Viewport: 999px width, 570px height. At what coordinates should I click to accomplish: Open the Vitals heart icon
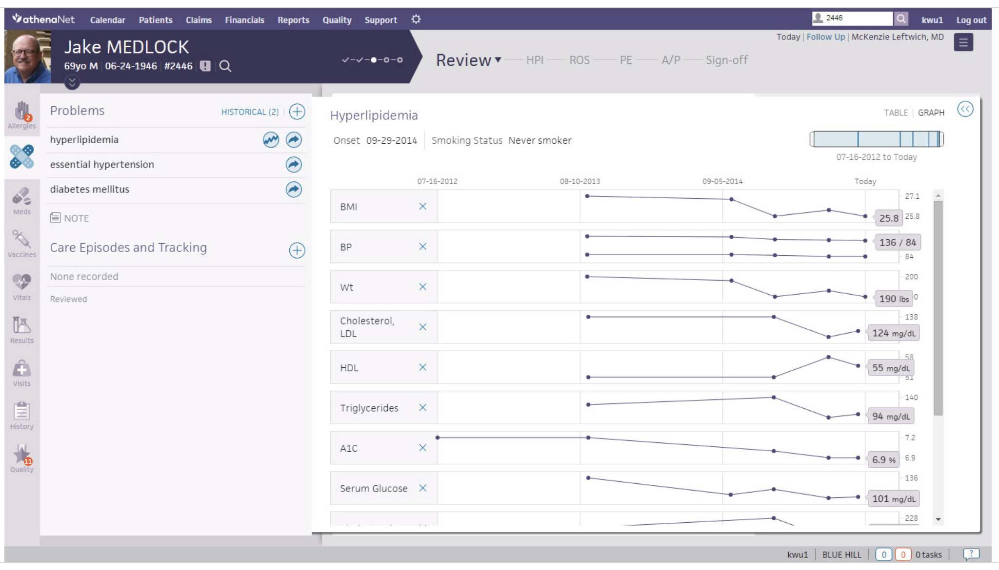tap(22, 286)
